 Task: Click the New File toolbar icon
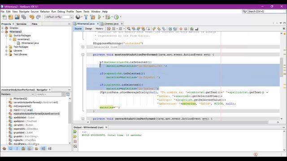tap(4, 17)
